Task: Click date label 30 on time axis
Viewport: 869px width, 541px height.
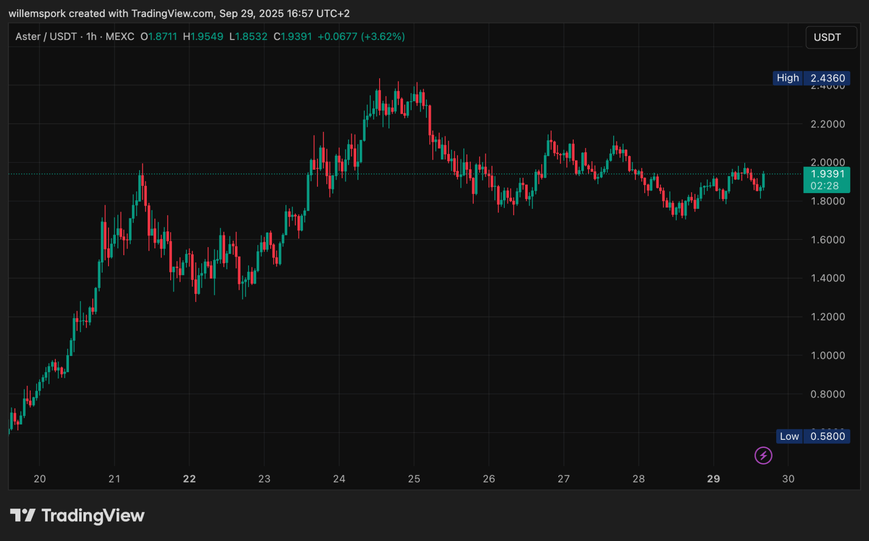Action: tap(788, 479)
